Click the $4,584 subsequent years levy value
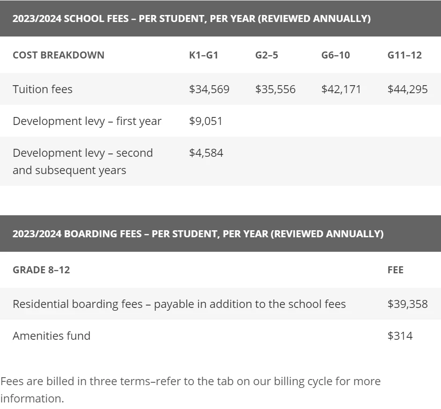Screen dimensions: 441x409 click(x=206, y=153)
